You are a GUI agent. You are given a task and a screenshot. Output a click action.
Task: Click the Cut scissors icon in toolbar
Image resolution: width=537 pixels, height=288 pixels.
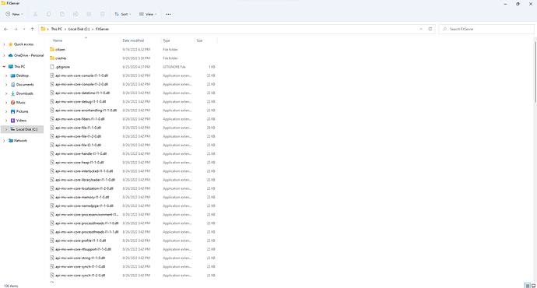(x=35, y=14)
